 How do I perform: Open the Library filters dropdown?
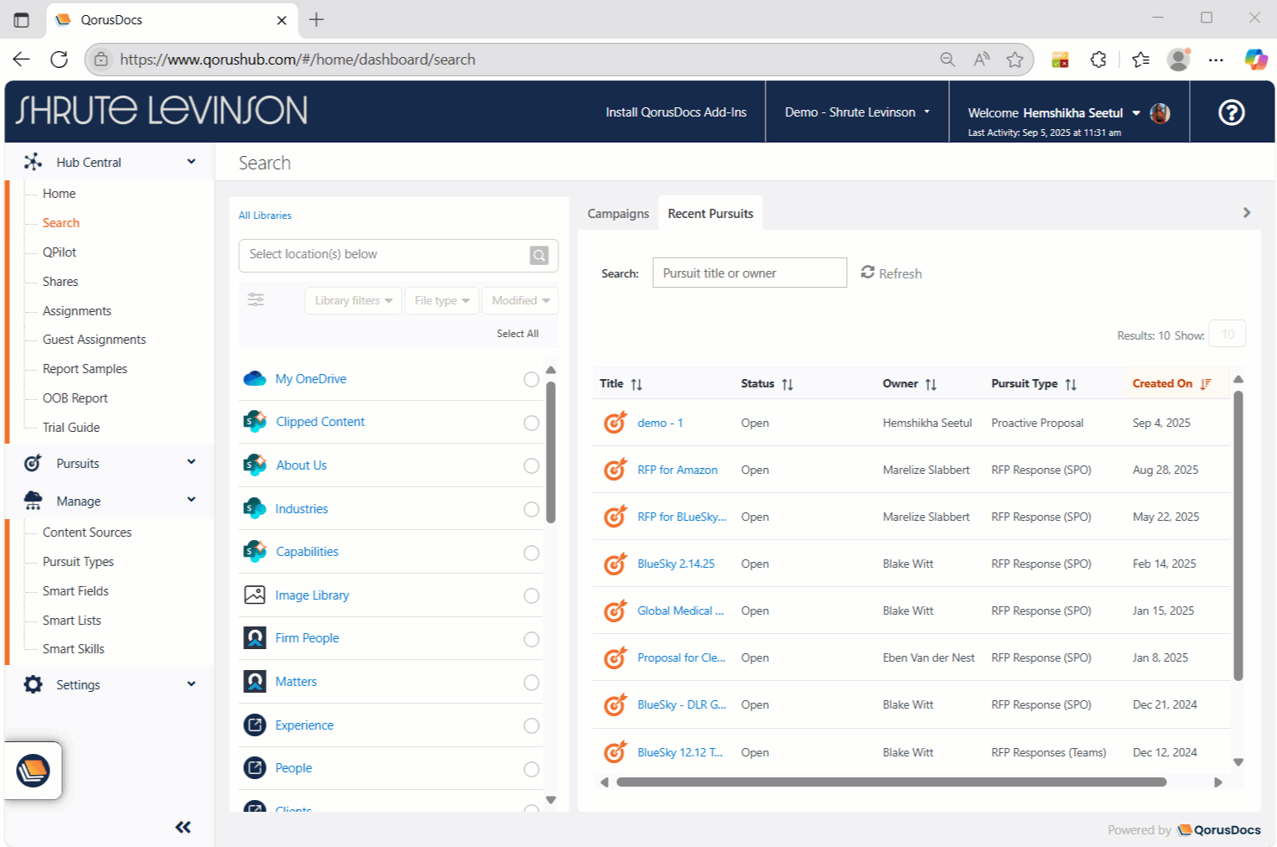pyautogui.click(x=353, y=300)
